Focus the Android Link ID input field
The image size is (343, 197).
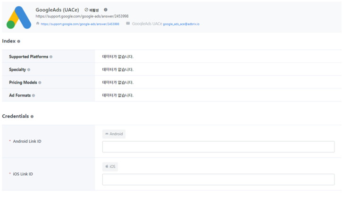click(x=218, y=147)
